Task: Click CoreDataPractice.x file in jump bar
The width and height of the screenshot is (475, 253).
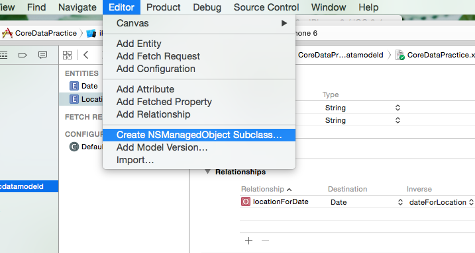Action: (441, 55)
